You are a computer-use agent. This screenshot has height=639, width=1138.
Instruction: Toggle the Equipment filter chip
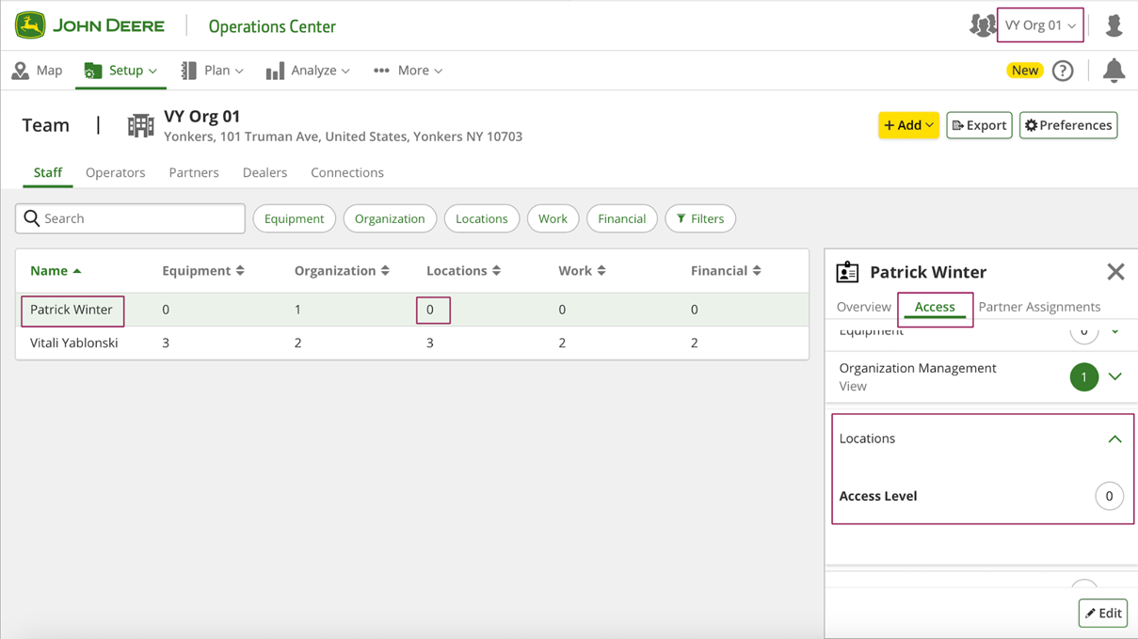tap(294, 218)
